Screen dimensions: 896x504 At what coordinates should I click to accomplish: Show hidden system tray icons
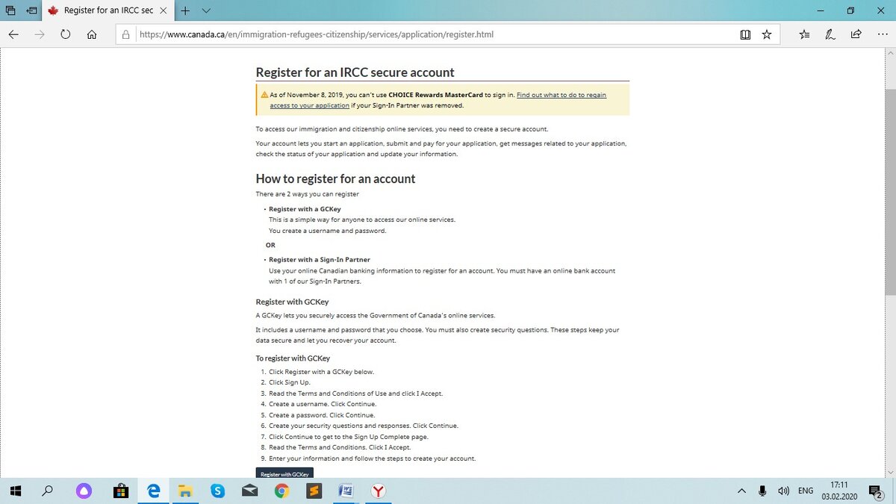tap(741, 491)
